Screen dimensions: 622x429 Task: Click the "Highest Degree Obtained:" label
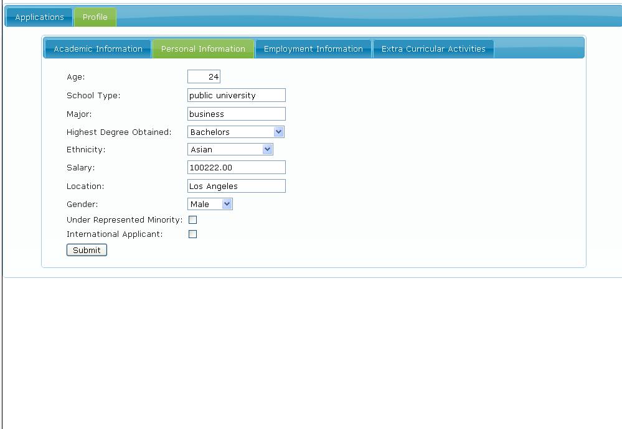coord(119,132)
